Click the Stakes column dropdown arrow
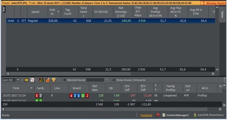 tap(58, 12)
